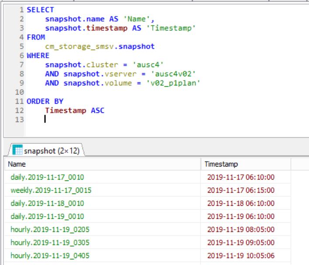Click line number 10 in the gutter

[x=20, y=92]
